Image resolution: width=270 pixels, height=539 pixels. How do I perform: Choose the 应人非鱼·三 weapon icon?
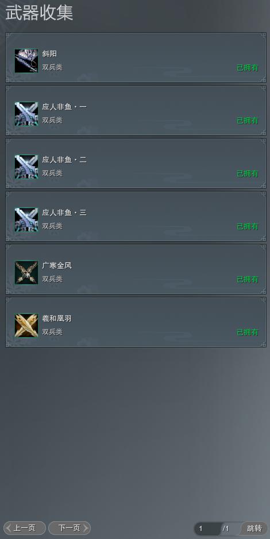tap(26, 219)
